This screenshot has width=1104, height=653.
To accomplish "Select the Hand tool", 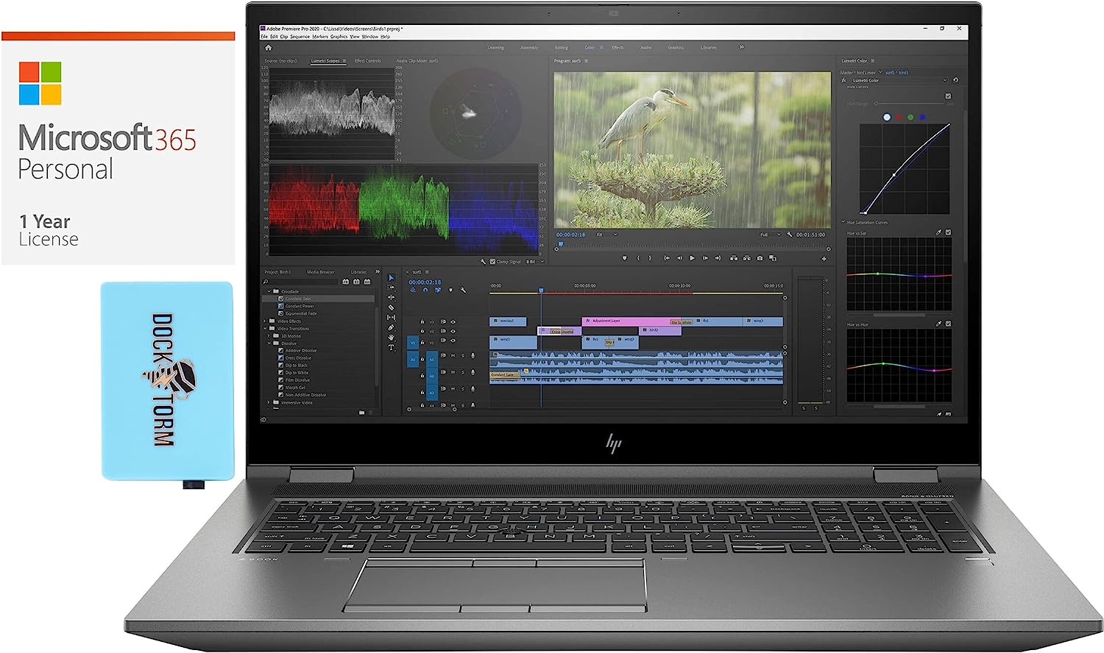I will [x=391, y=338].
